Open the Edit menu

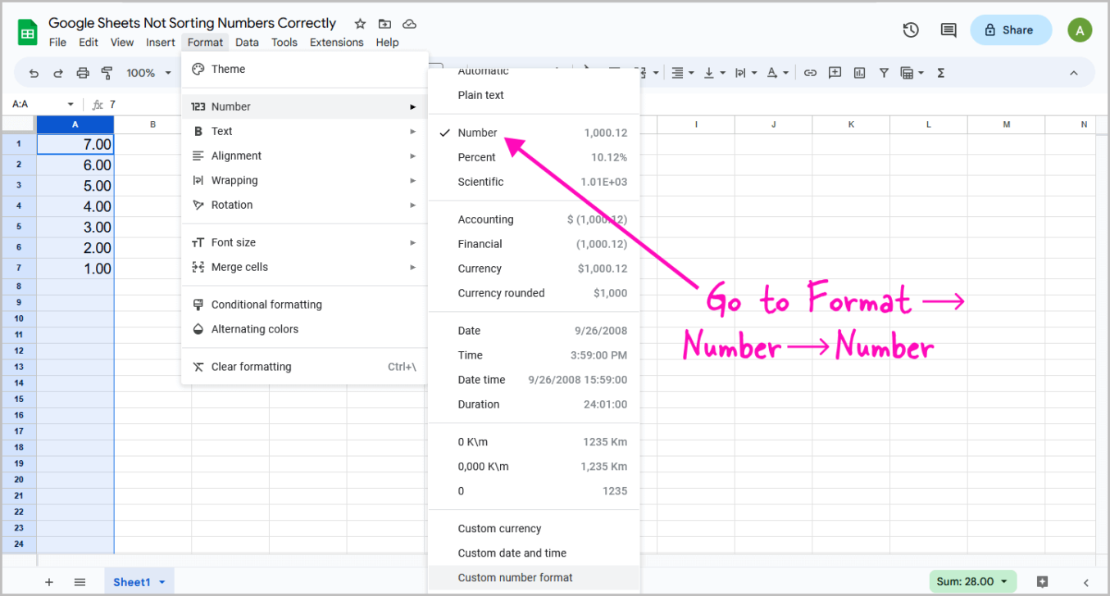click(89, 43)
